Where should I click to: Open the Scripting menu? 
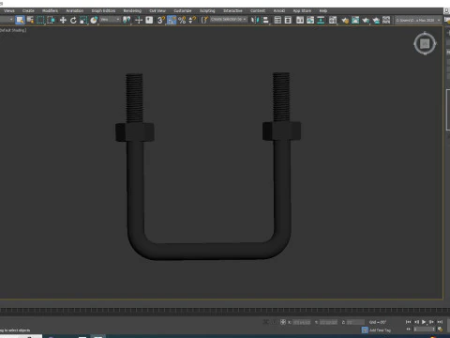[207, 10]
